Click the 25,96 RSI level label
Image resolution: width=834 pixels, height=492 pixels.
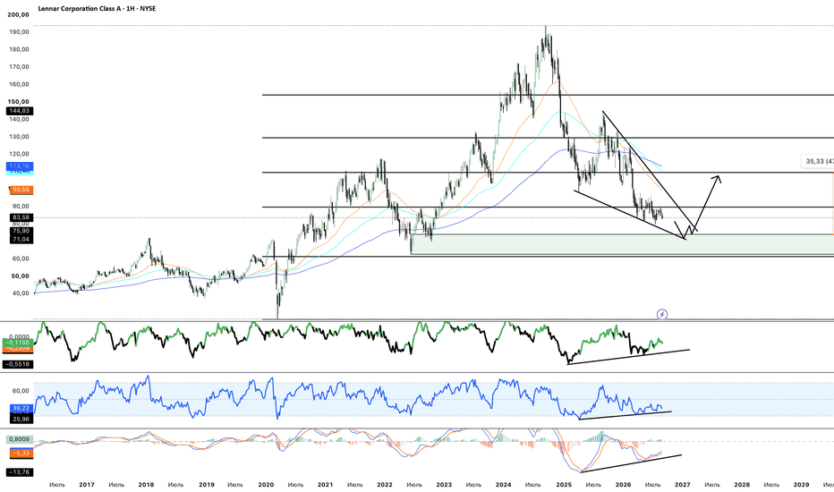(21, 420)
